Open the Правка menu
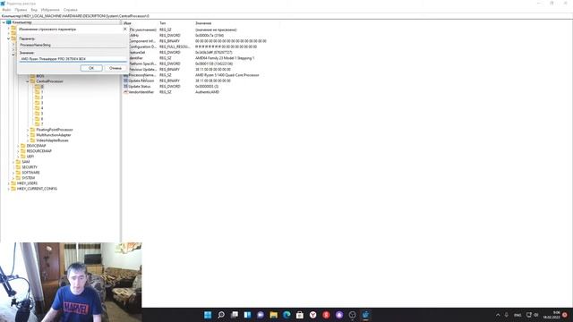This screenshot has width=573, height=322. coord(21,10)
